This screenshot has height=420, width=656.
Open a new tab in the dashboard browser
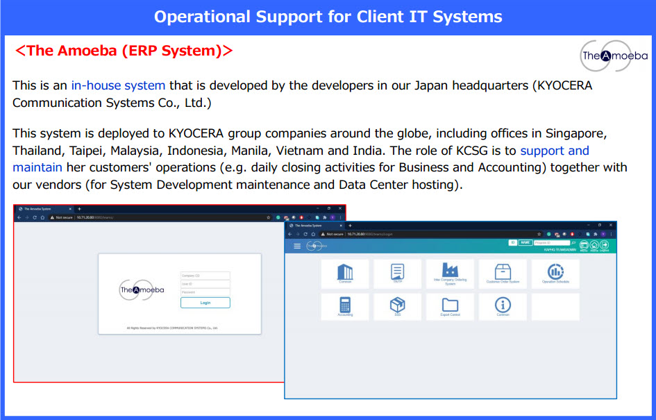(x=350, y=226)
